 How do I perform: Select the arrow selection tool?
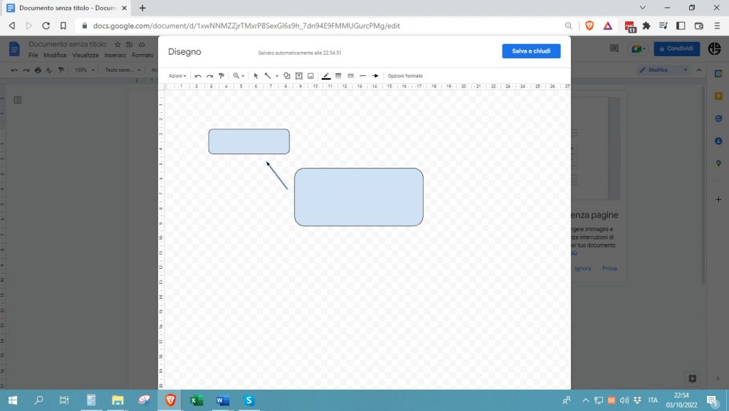(x=255, y=75)
